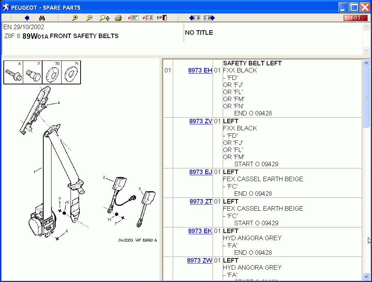
Task: Print the page using the printer icon
Action: 118,18
